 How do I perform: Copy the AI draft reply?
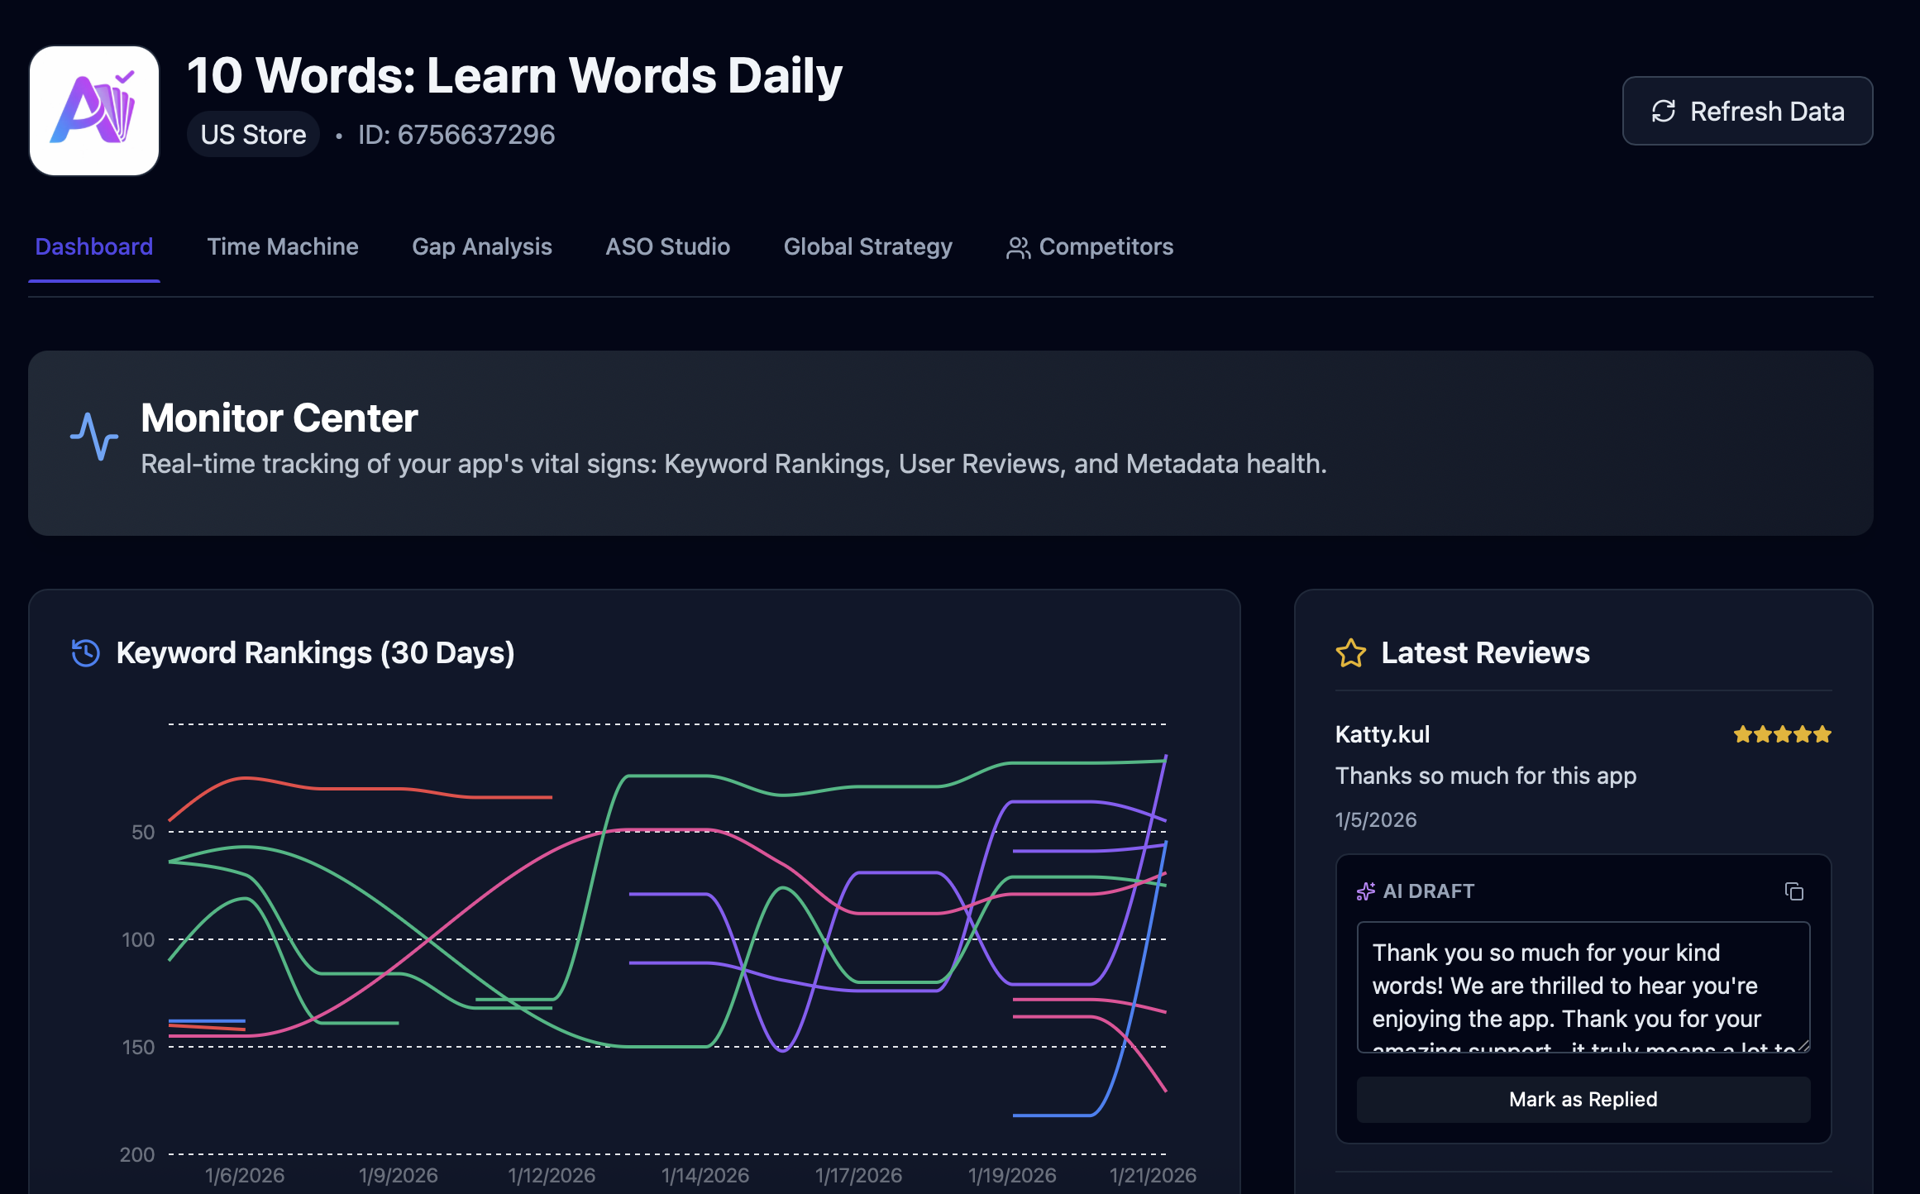click(1793, 891)
